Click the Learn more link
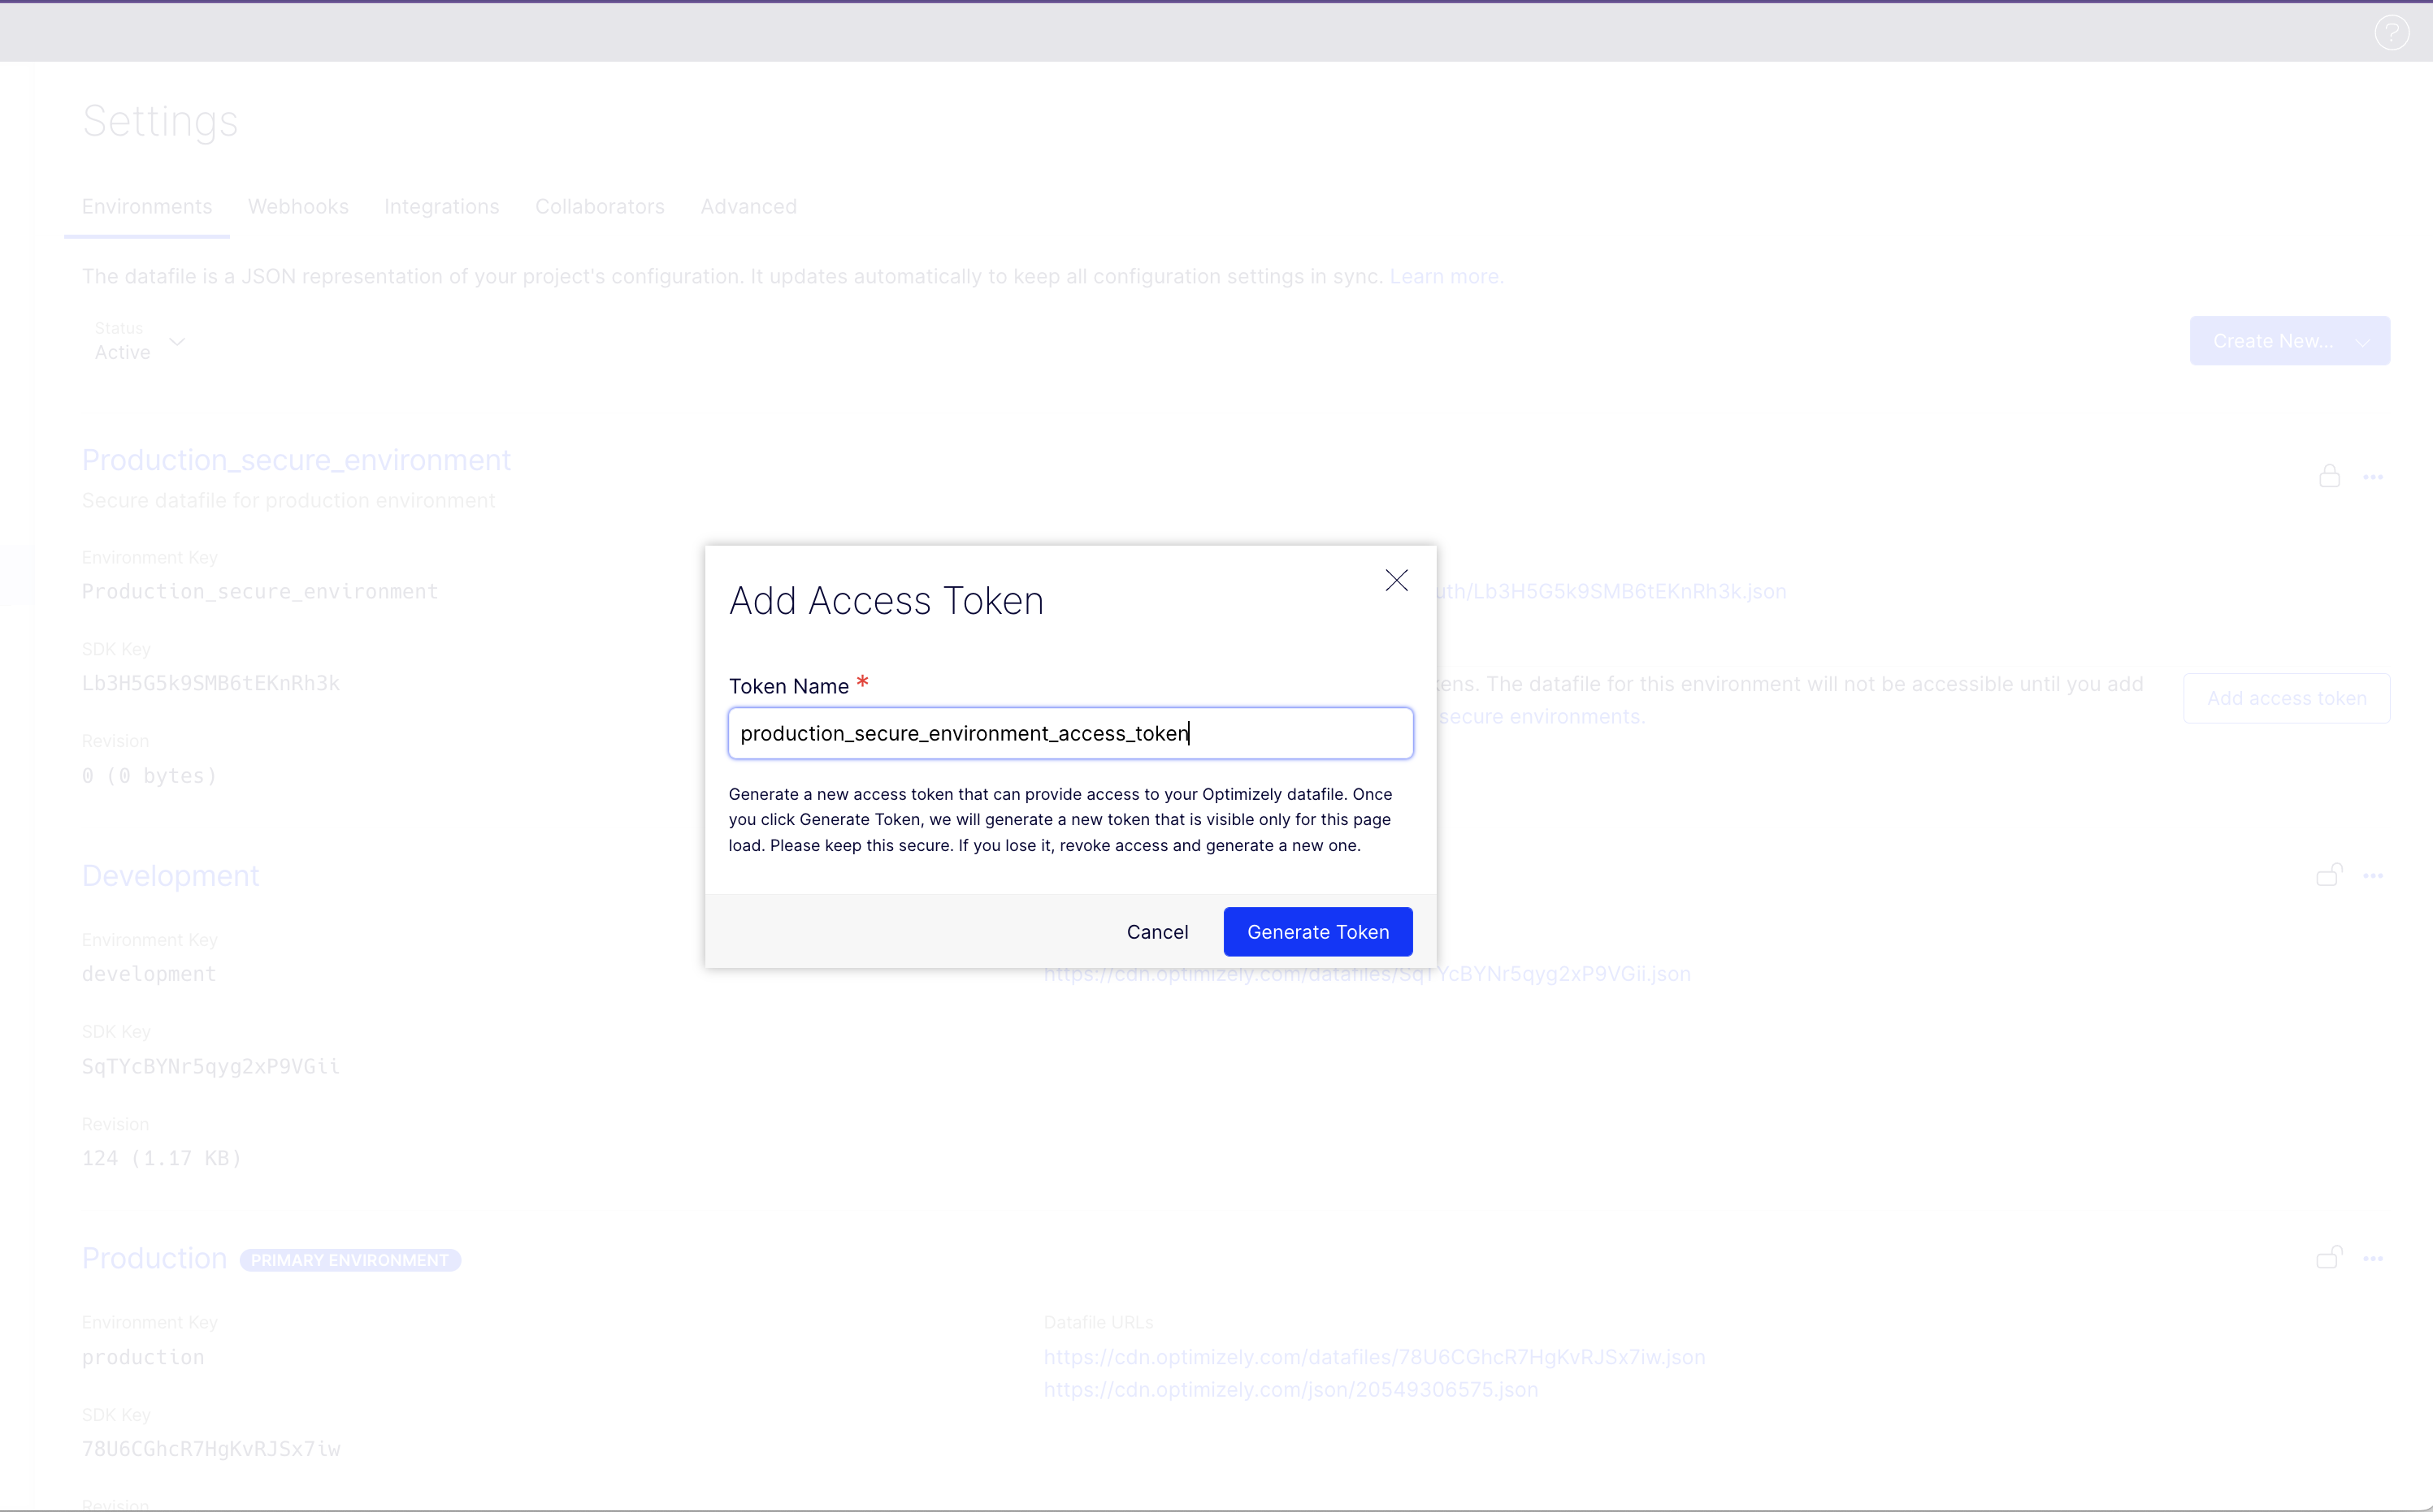The width and height of the screenshot is (2433, 1512). click(1445, 276)
